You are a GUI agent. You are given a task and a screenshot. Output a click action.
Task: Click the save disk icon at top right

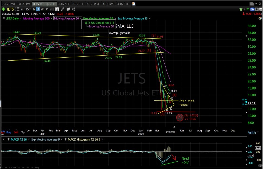click(260, 9)
